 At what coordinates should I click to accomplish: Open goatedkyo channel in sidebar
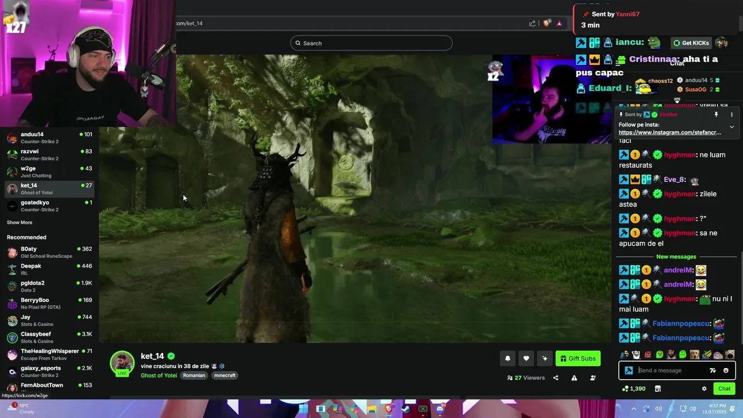pyautogui.click(x=49, y=206)
